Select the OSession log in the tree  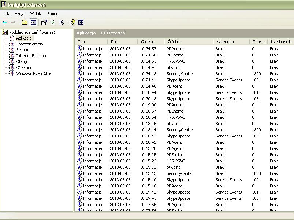click(24, 67)
